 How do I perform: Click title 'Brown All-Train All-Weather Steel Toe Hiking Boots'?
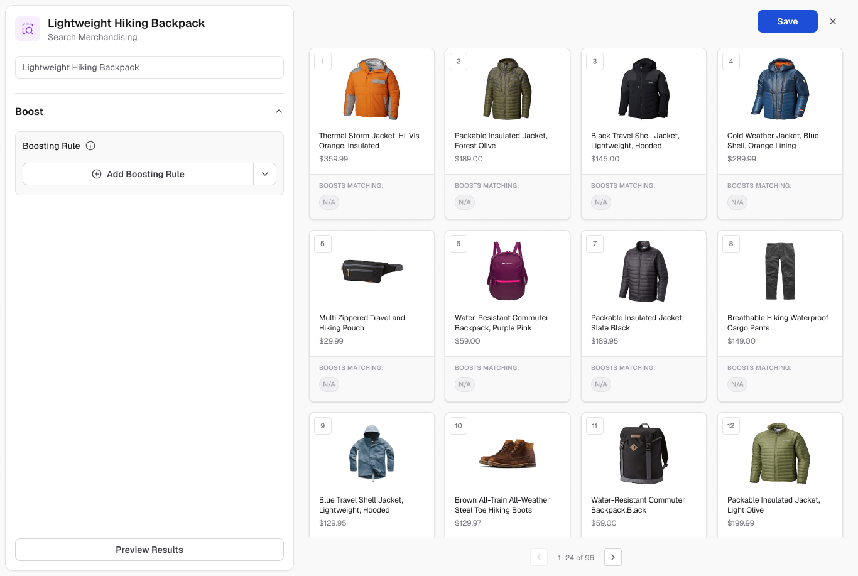pyautogui.click(x=502, y=505)
